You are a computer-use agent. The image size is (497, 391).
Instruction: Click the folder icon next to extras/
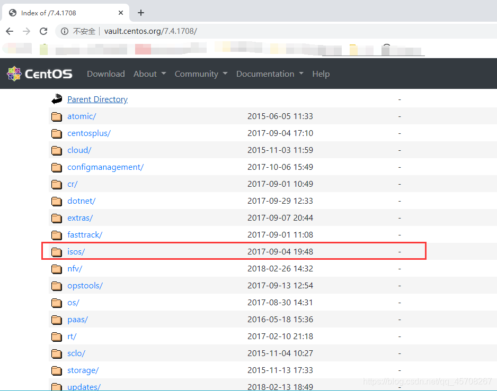point(57,218)
